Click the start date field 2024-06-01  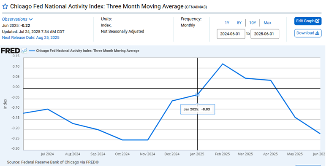click(231, 34)
